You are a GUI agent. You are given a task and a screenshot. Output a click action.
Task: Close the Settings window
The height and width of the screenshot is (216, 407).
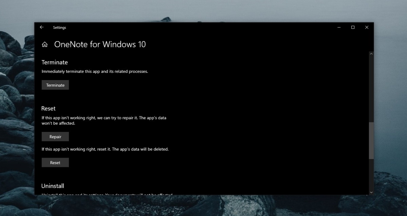click(367, 27)
